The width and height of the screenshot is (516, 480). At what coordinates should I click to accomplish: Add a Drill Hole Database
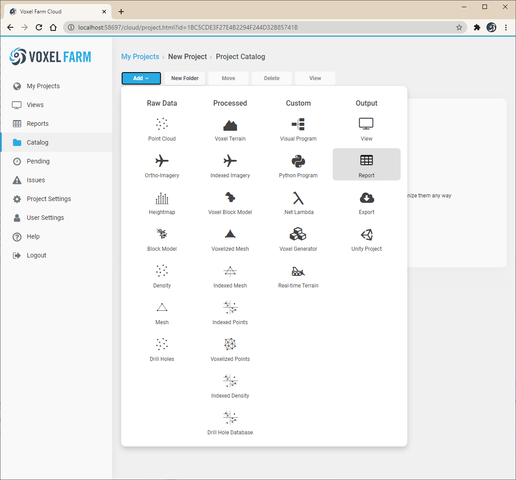[230, 423]
